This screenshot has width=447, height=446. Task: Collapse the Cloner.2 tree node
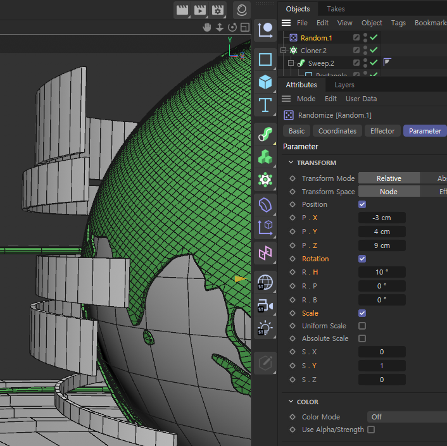click(x=283, y=51)
